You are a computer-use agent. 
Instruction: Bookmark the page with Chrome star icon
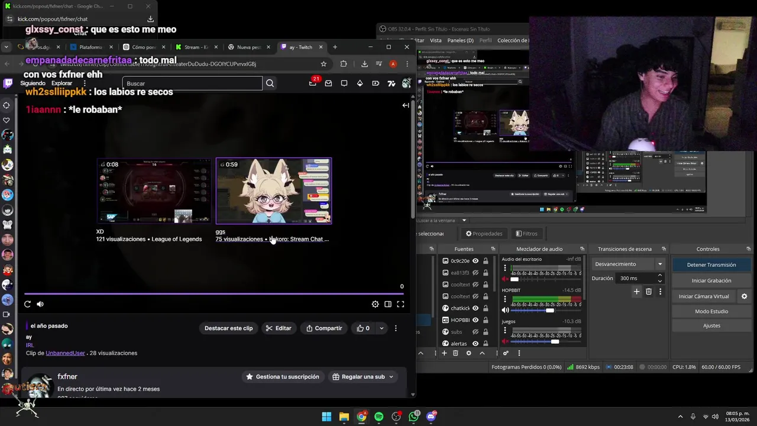tap(323, 64)
